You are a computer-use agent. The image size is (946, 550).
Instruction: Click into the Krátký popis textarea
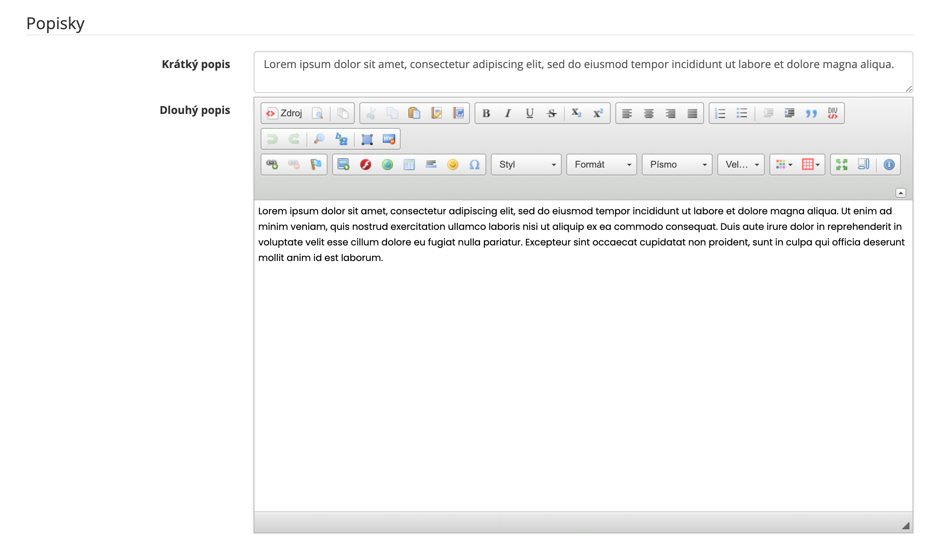[583, 72]
